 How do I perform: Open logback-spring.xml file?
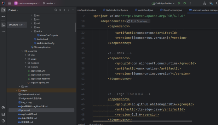pos(38,83)
